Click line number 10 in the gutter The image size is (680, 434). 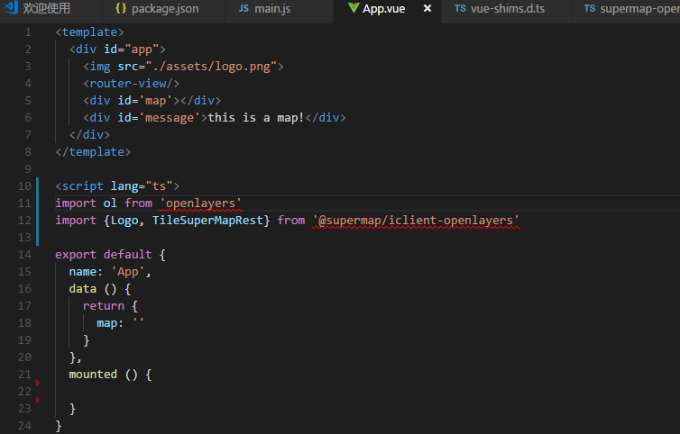coord(24,186)
